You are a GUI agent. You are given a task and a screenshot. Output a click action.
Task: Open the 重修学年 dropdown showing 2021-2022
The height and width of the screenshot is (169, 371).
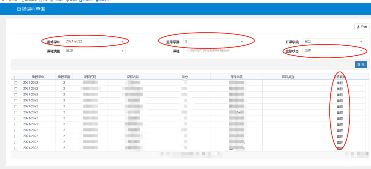(x=95, y=42)
